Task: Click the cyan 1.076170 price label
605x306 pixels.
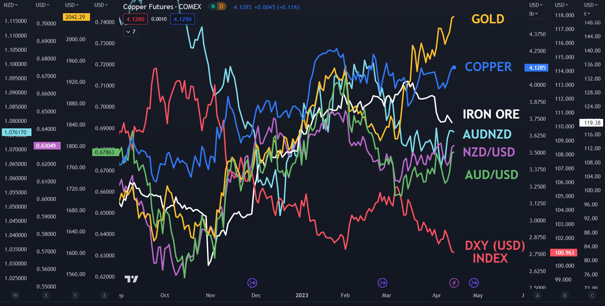Action: (16, 132)
